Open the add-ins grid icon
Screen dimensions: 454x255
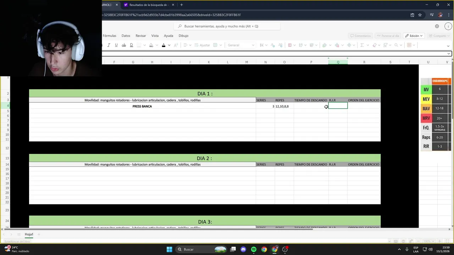[409, 45]
